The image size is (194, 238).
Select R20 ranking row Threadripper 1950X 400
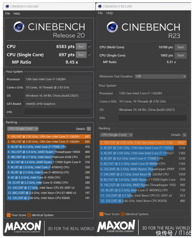click(49, 152)
